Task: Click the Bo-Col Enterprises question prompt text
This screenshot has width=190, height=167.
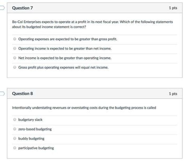Action: click(x=92, y=24)
